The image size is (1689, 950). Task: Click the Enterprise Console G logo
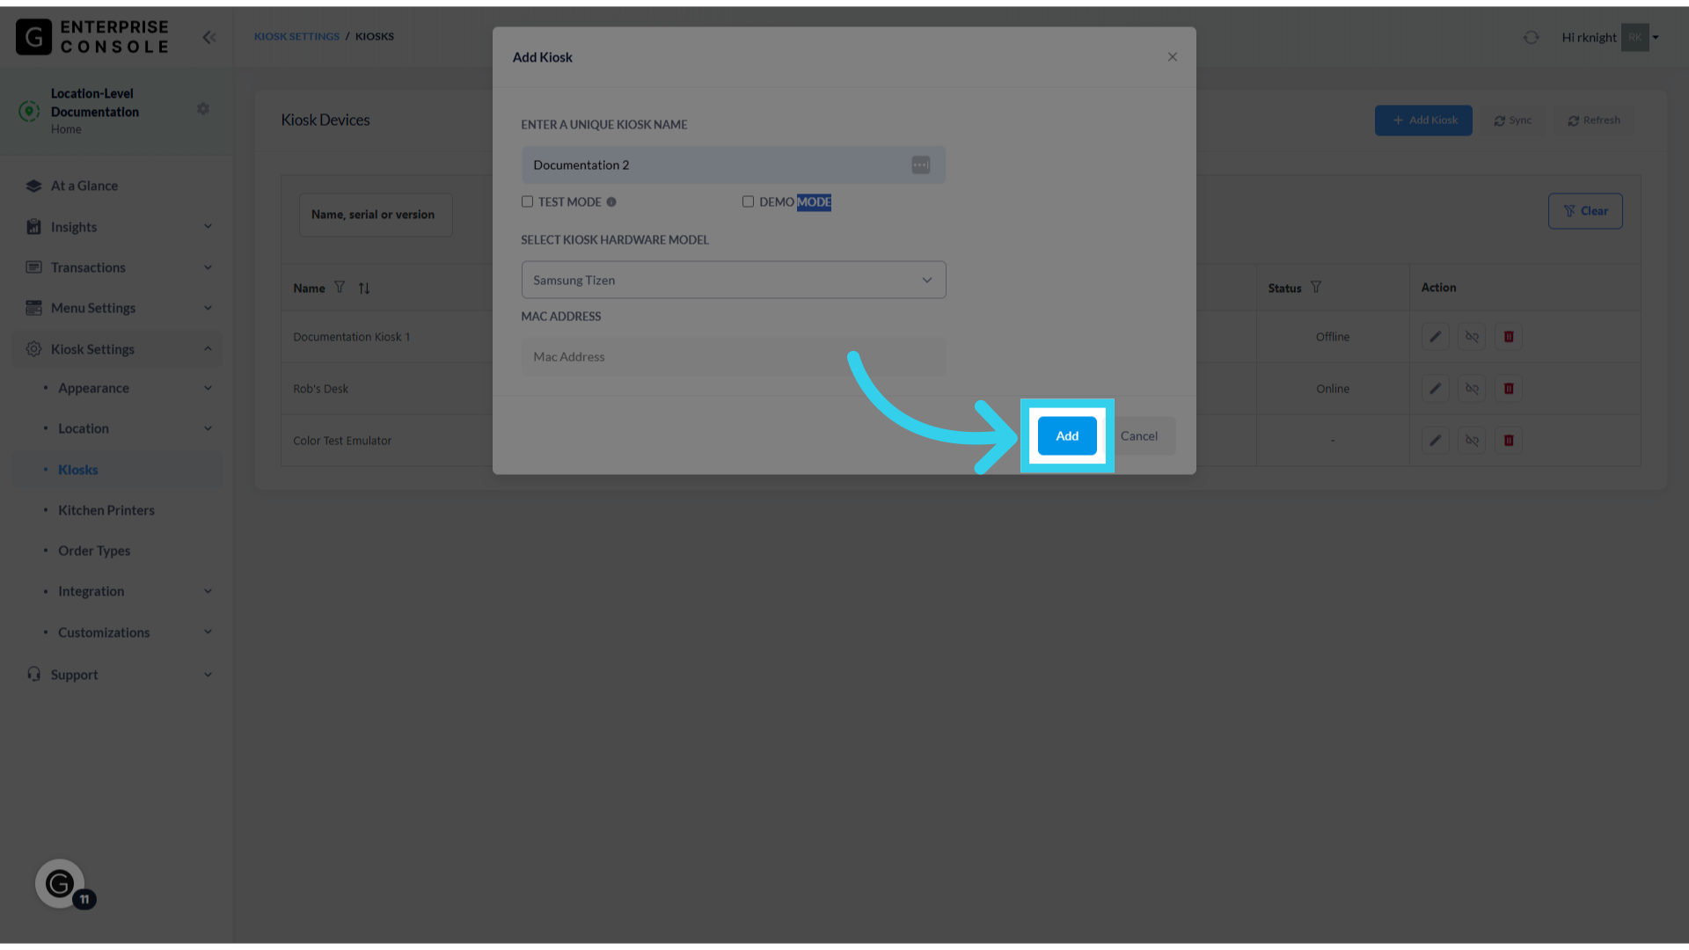click(x=33, y=37)
